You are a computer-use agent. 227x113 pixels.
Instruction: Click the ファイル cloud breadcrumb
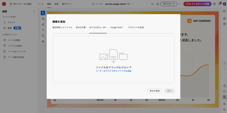pyautogui.click(x=97, y=4)
